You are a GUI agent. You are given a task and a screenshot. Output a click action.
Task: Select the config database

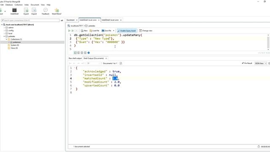[x=11, y=30]
